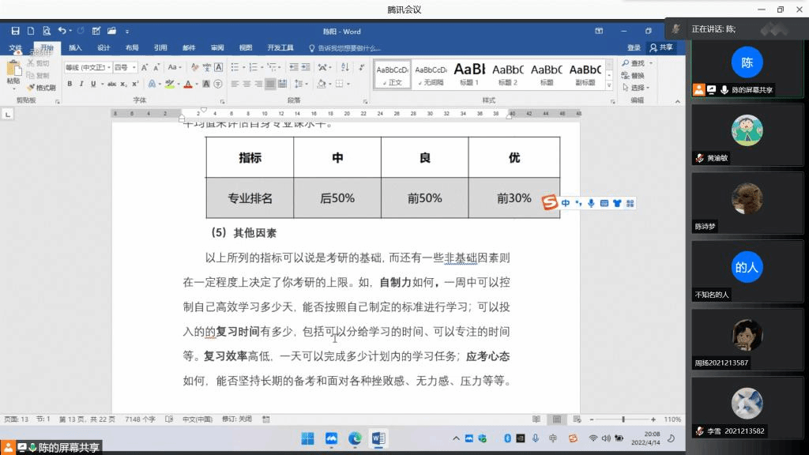Click the Replace (替换) button
Viewport: 809px width, 455px height.
[x=634, y=76]
